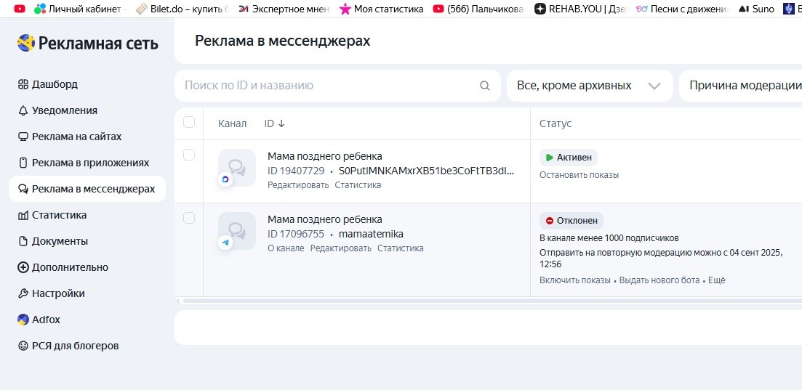Open the Suno bookmark

pos(756,9)
